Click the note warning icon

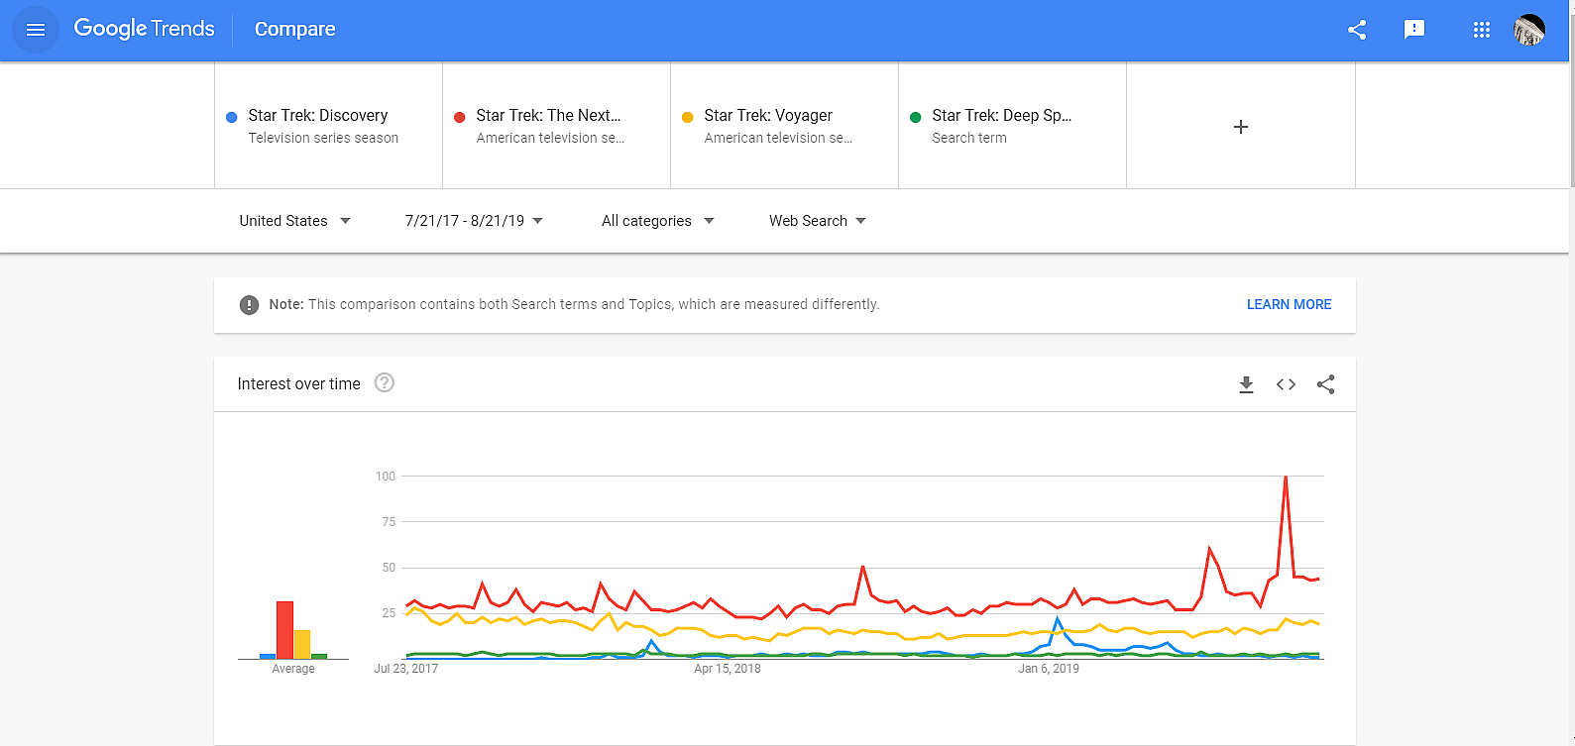tap(249, 304)
